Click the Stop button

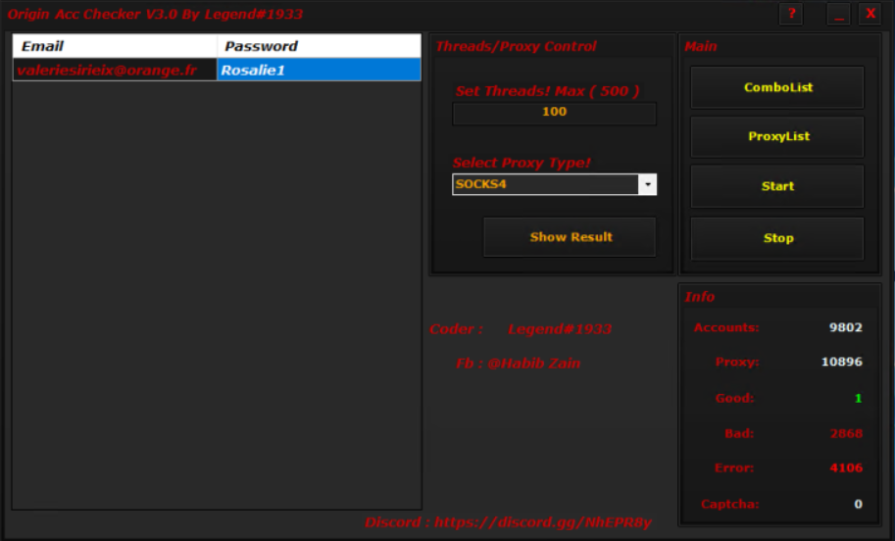pyautogui.click(x=777, y=238)
